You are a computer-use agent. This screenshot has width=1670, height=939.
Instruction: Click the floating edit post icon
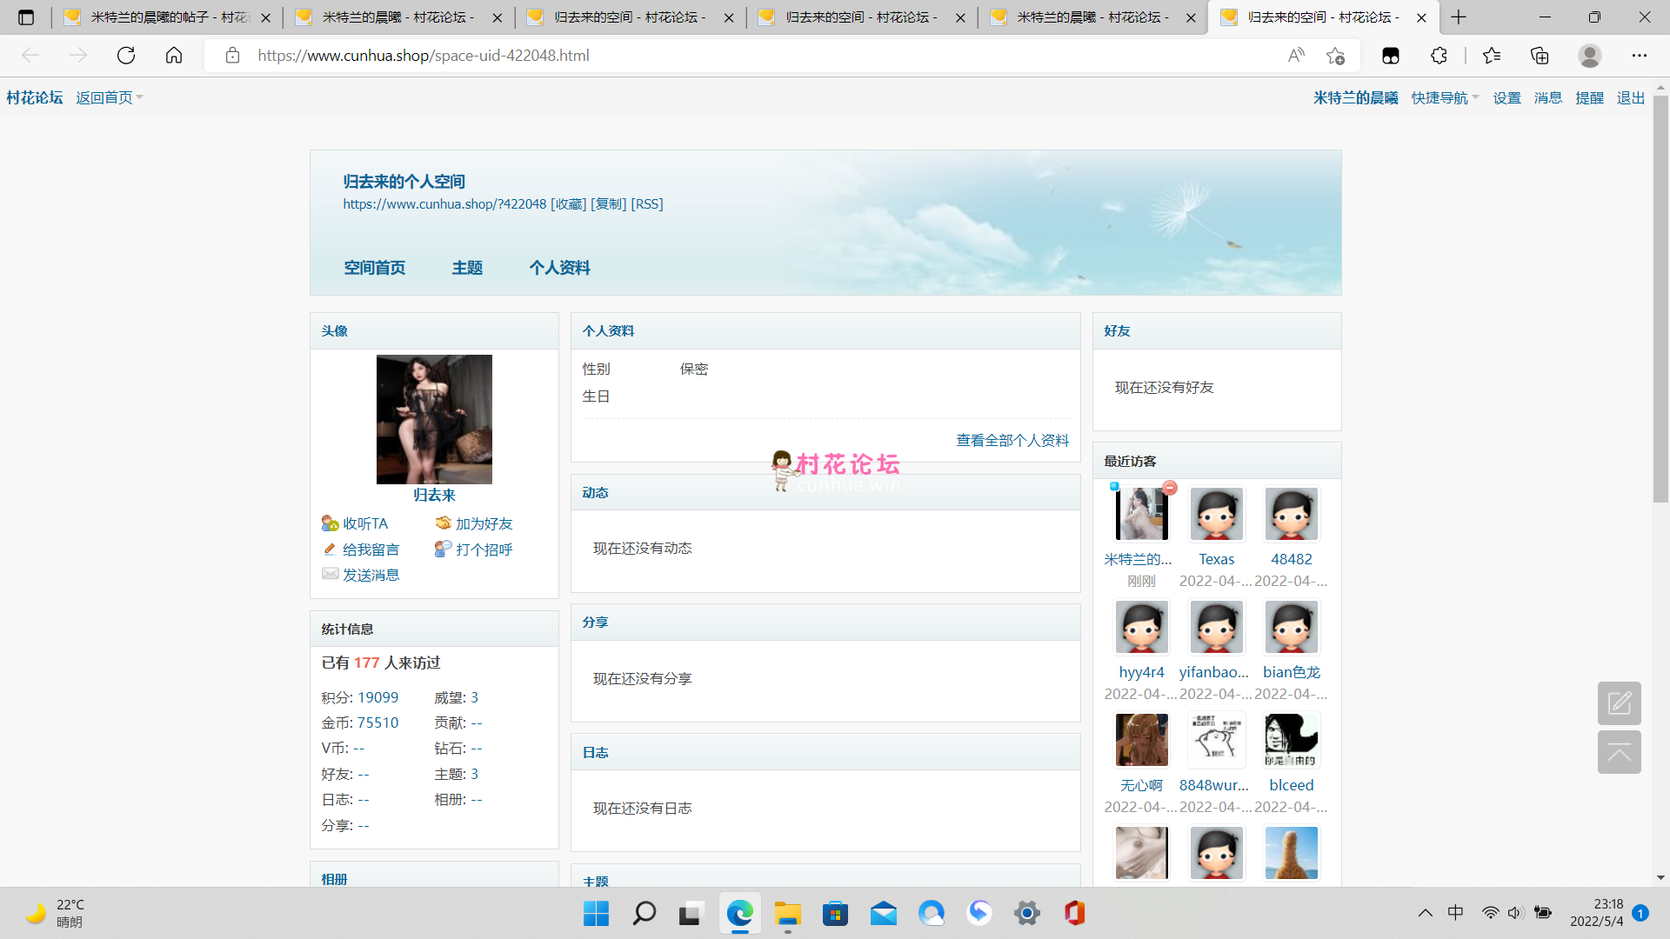pyautogui.click(x=1620, y=703)
